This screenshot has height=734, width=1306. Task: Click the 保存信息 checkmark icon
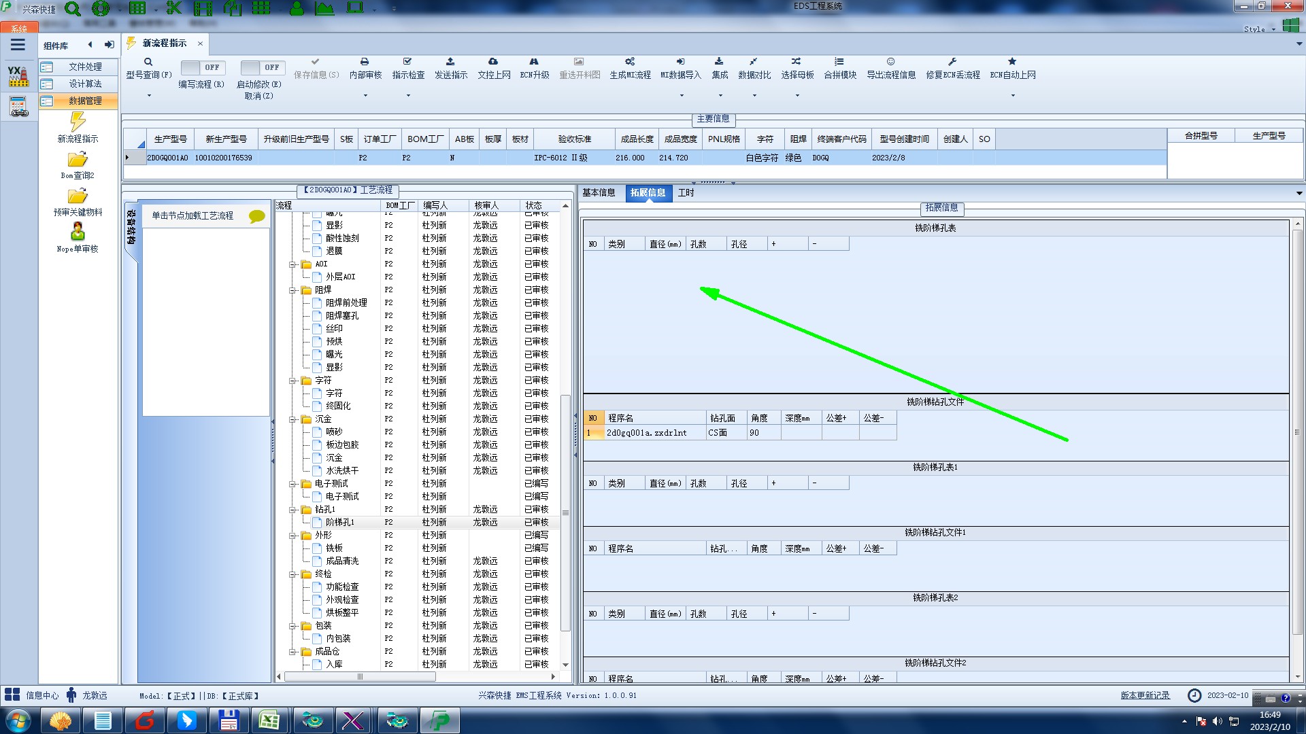coord(315,62)
